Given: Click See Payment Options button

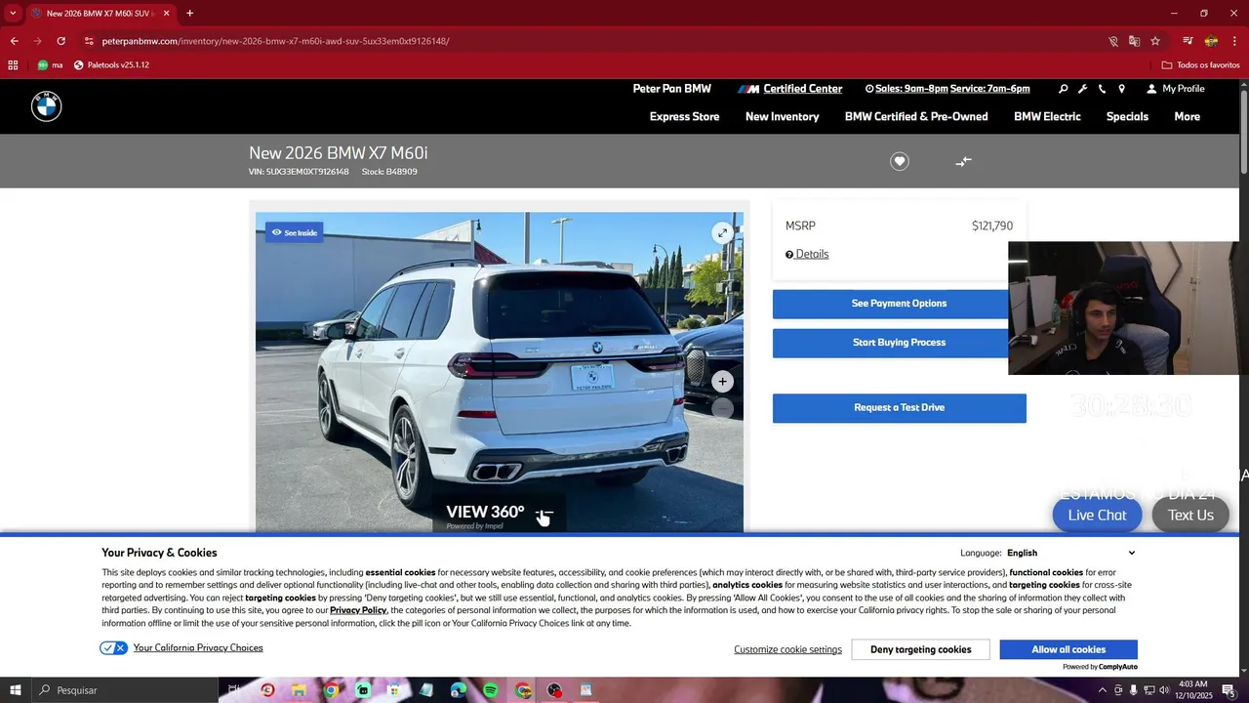Looking at the screenshot, I should pyautogui.click(x=899, y=304).
